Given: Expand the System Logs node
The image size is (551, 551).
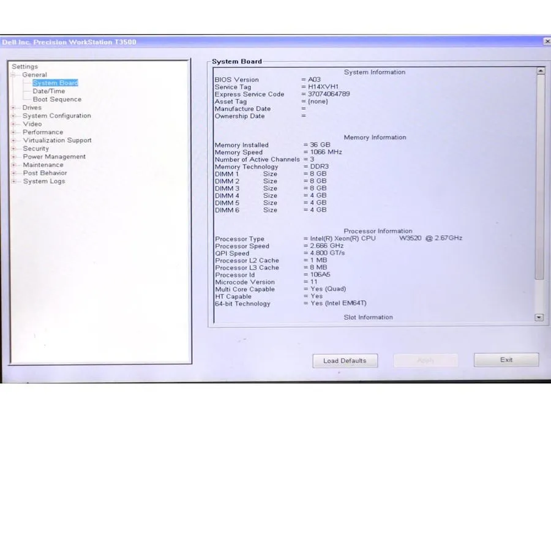Looking at the screenshot, I should (x=13, y=181).
